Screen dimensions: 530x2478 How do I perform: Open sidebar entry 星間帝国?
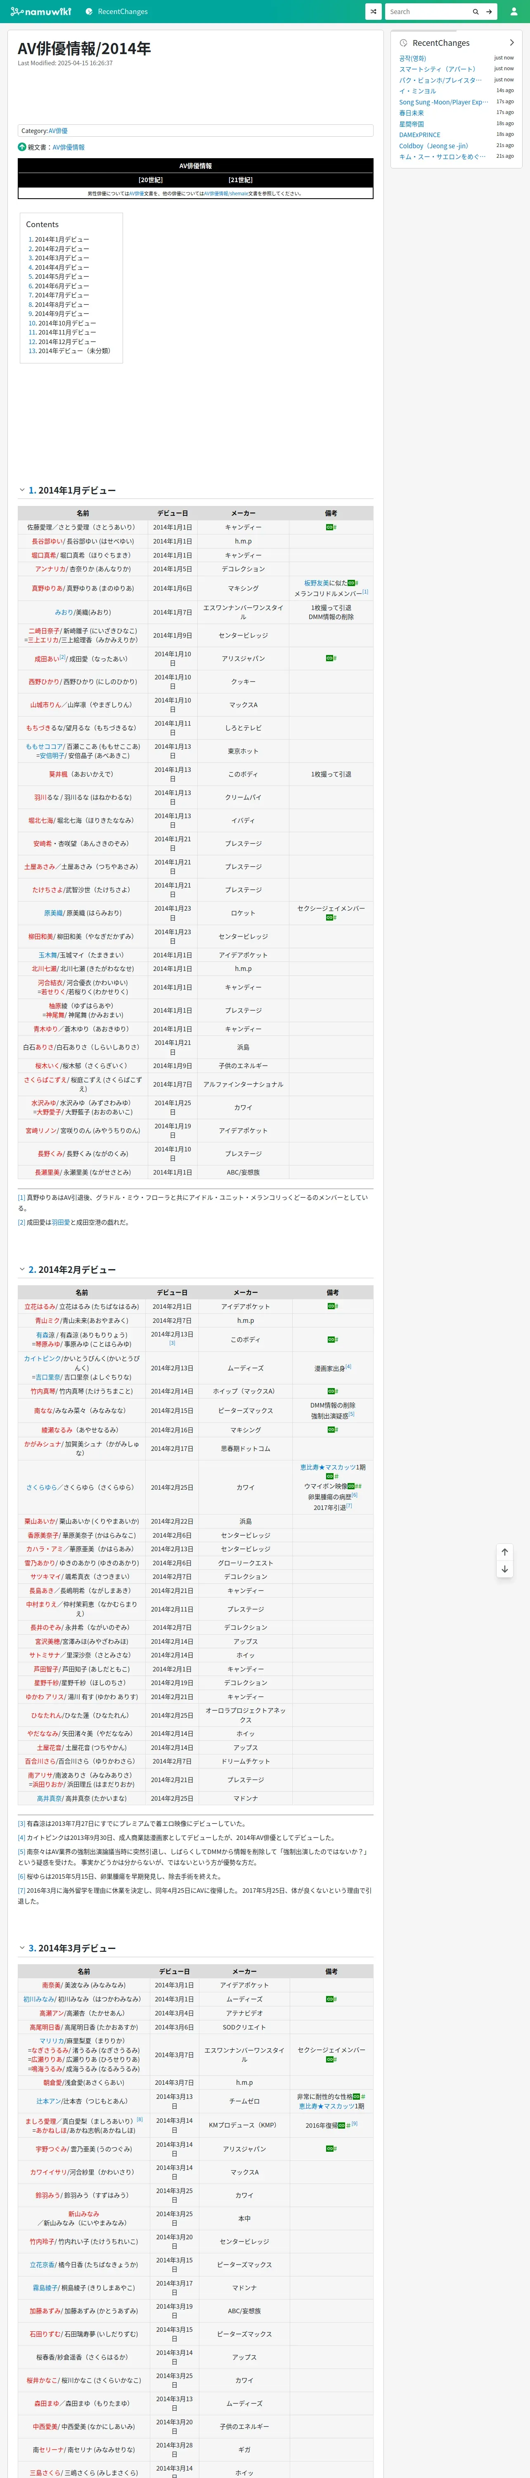412,124
